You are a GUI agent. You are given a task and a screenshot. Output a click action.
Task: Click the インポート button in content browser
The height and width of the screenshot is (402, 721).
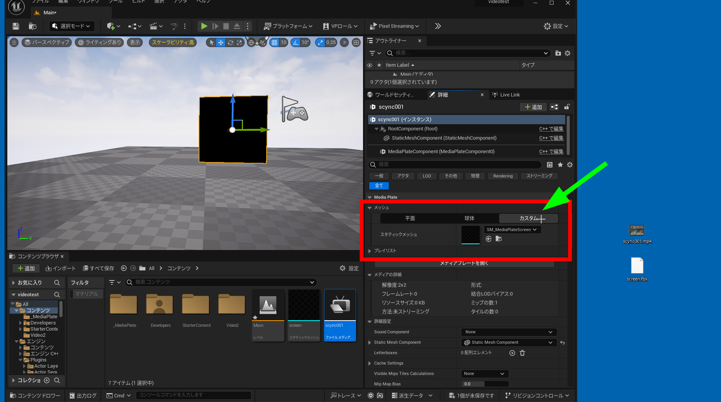point(61,269)
